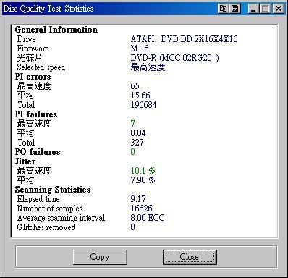This screenshot has height=278, width=288.
Task: Click the copy-to-clipboard icon in title bar
Action: (x=224, y=9)
